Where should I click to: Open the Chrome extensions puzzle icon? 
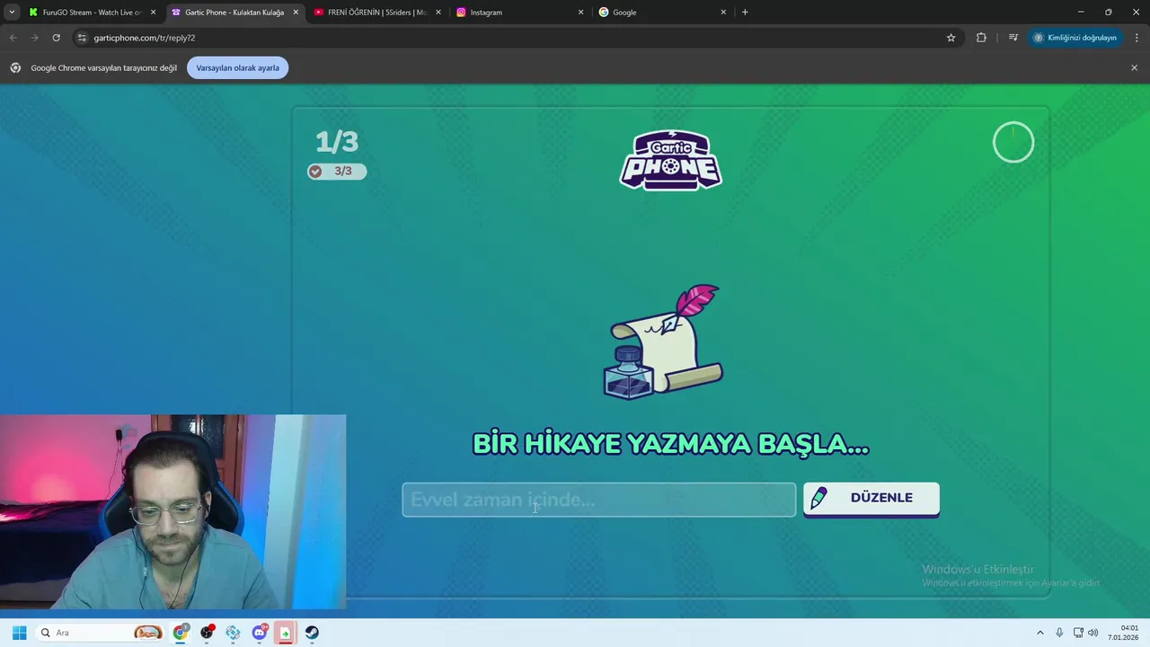(x=981, y=38)
